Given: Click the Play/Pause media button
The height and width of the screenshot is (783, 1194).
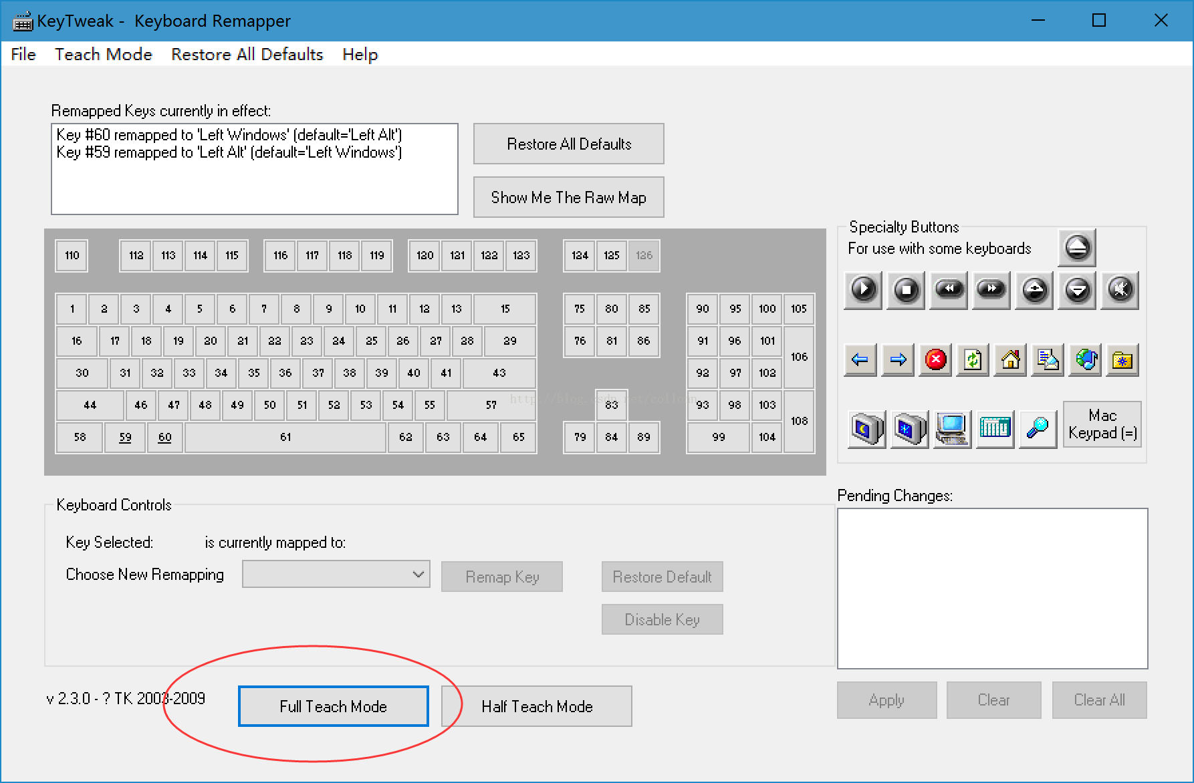Looking at the screenshot, I should (863, 290).
